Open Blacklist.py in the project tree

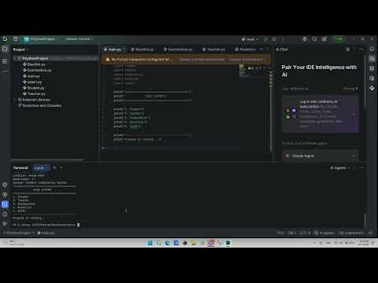point(34,64)
